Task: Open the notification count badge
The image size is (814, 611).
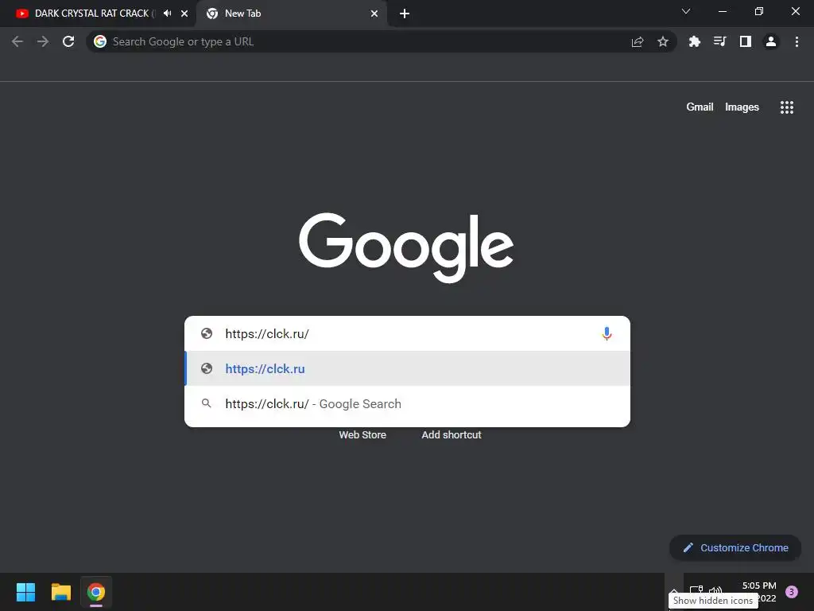Action: pyautogui.click(x=792, y=592)
